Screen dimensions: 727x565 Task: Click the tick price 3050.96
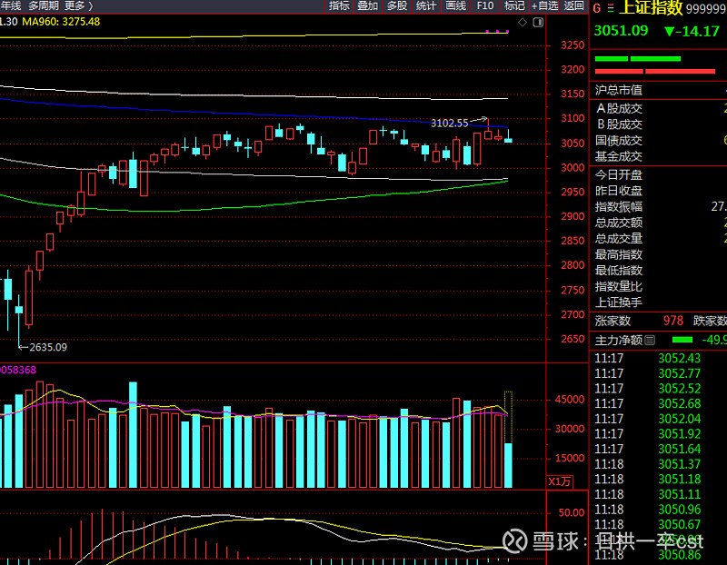(x=679, y=510)
